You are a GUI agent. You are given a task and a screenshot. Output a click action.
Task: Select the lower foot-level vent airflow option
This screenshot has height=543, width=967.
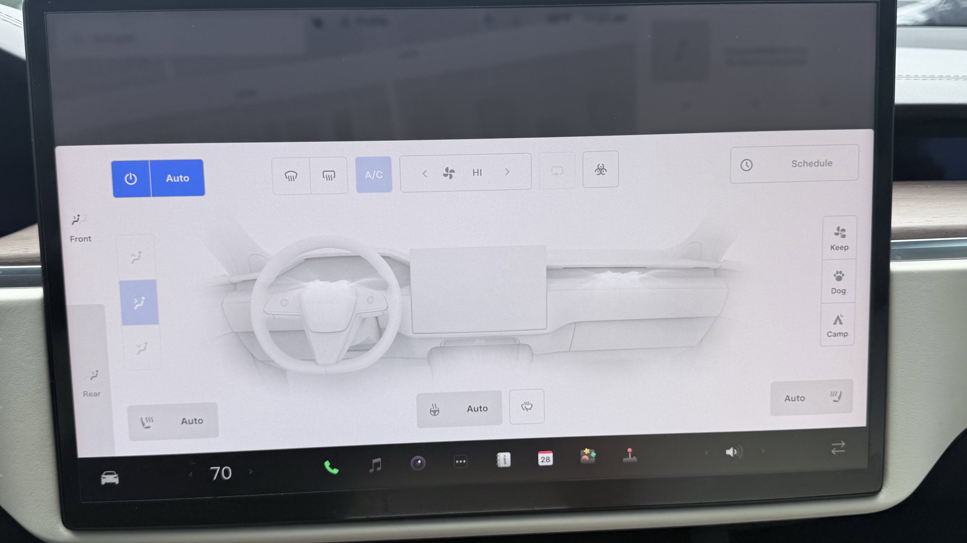[x=142, y=347]
